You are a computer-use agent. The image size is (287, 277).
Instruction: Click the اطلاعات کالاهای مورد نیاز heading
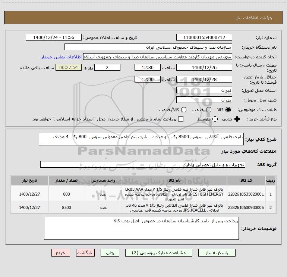(249, 151)
